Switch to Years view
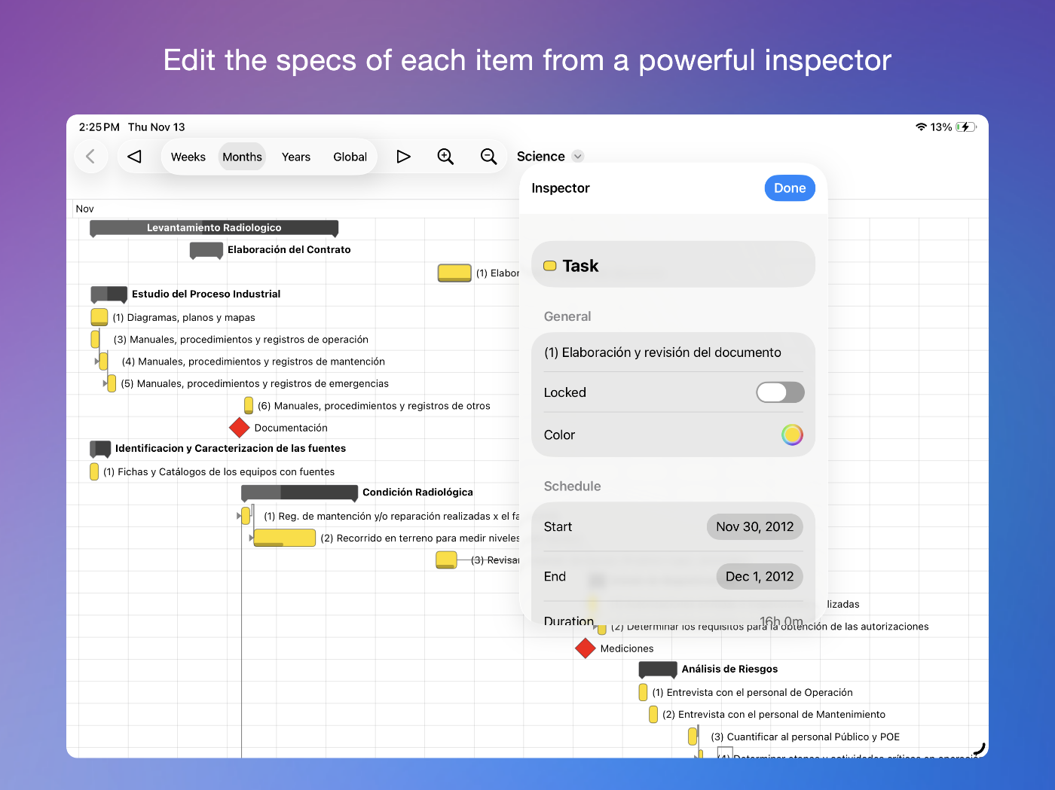 [296, 157]
